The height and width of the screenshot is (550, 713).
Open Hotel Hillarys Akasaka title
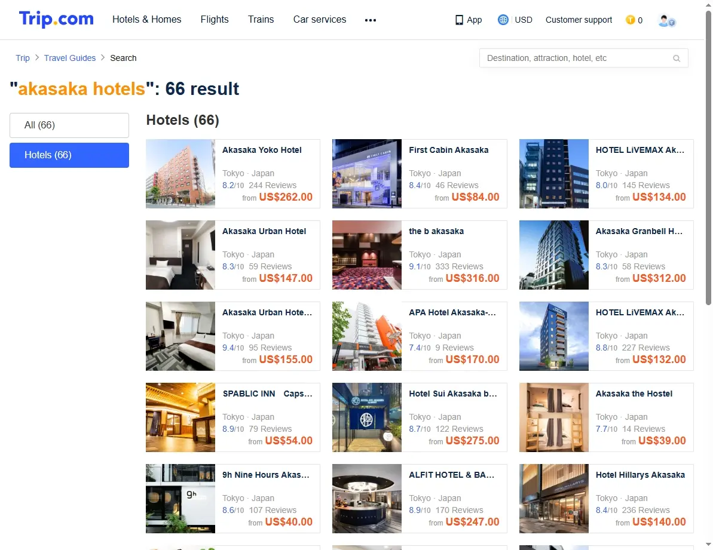pyautogui.click(x=640, y=475)
